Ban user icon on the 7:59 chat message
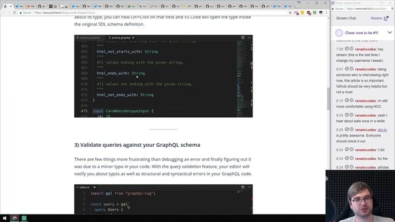395x222 pixels. pos(347,49)
